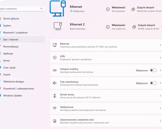
Task: Select Sieć i Internet in sidebar
Action: pyautogui.click(x=22, y=40)
